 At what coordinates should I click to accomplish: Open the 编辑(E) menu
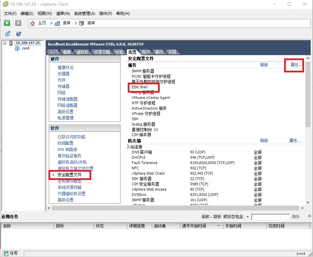tap(27, 13)
